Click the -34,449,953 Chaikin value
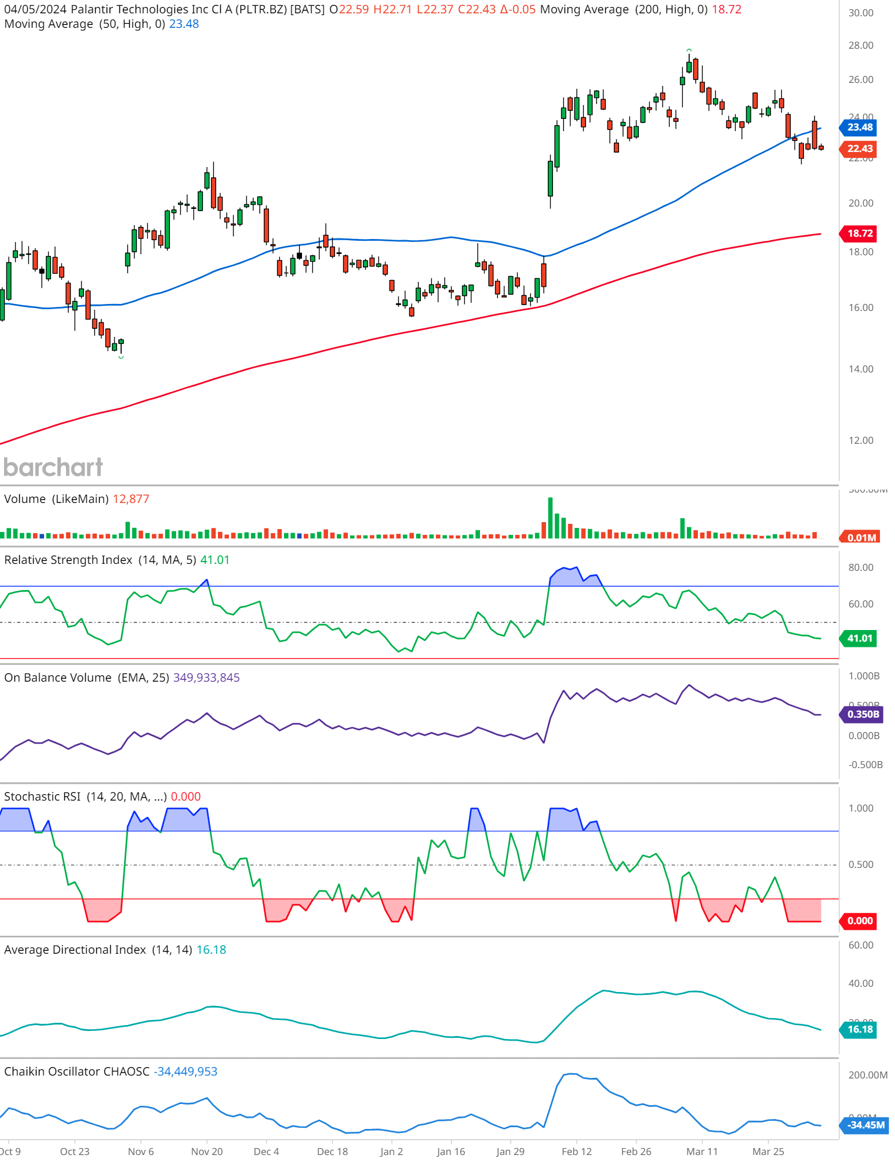 185,1072
